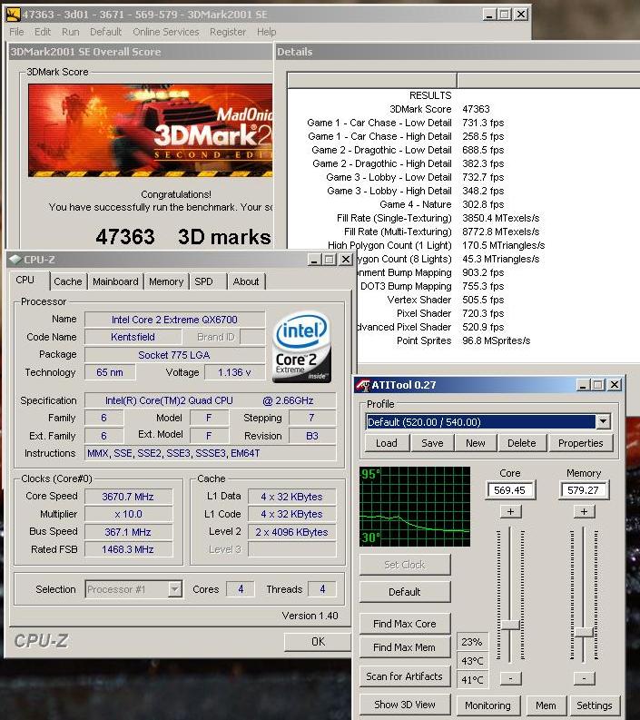
Task: Click the Game 4 - Nature result row
Action: coord(442,204)
